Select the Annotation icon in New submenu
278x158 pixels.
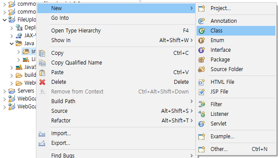pos(201,21)
